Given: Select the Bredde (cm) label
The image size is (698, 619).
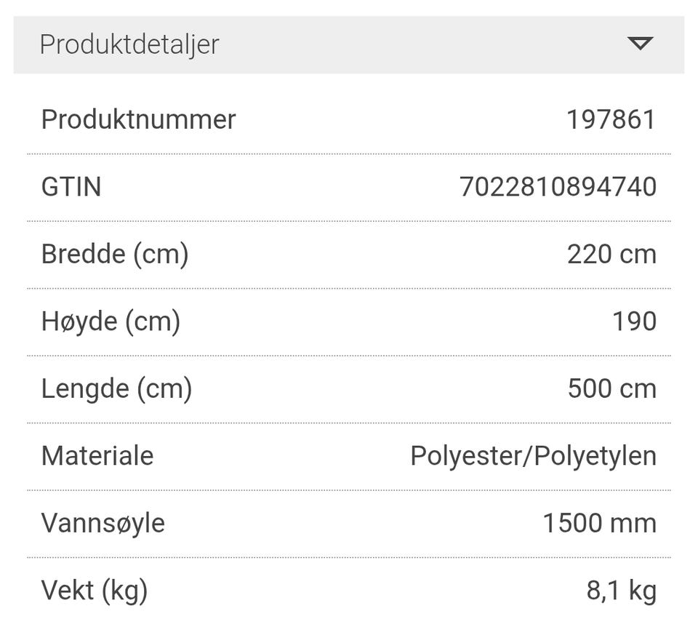Looking at the screenshot, I should (115, 255).
